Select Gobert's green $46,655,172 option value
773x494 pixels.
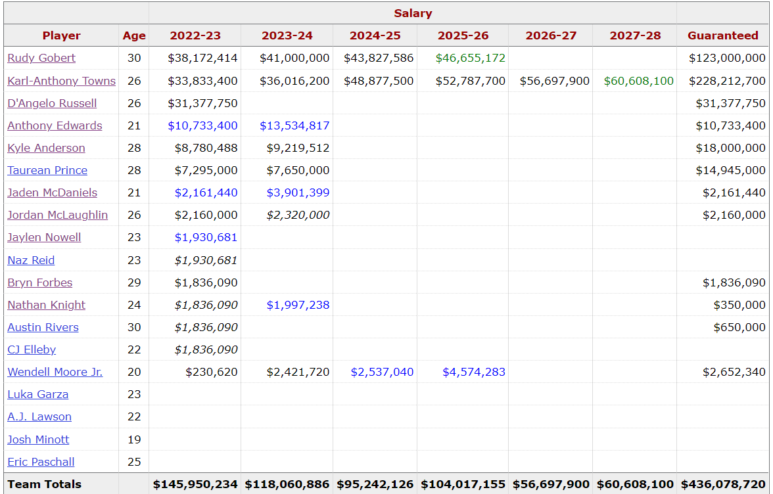pos(471,58)
